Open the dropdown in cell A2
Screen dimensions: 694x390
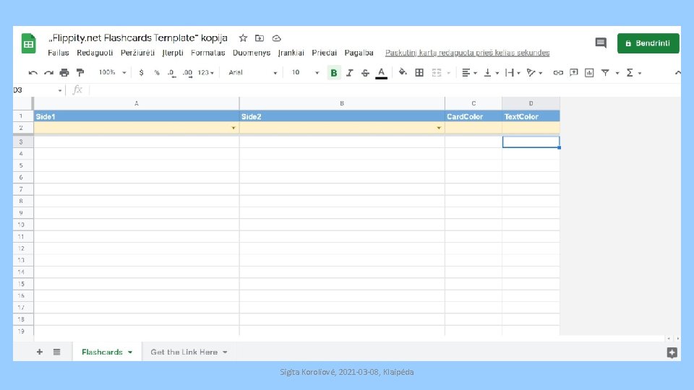(x=234, y=129)
